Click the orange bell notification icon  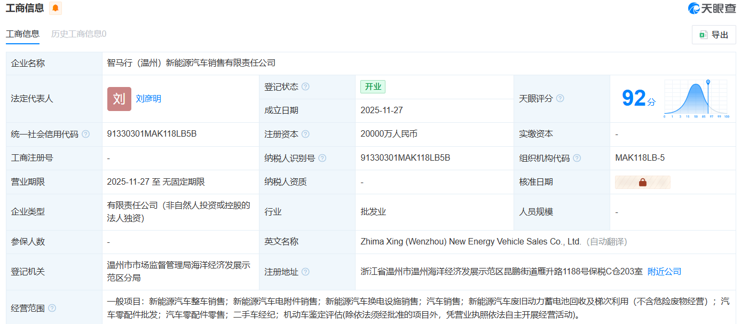pos(56,8)
